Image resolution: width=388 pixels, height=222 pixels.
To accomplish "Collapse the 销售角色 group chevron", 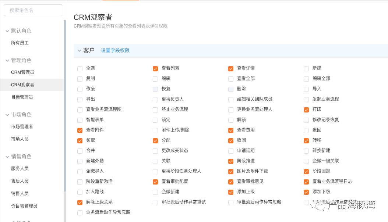I will tap(7, 157).
